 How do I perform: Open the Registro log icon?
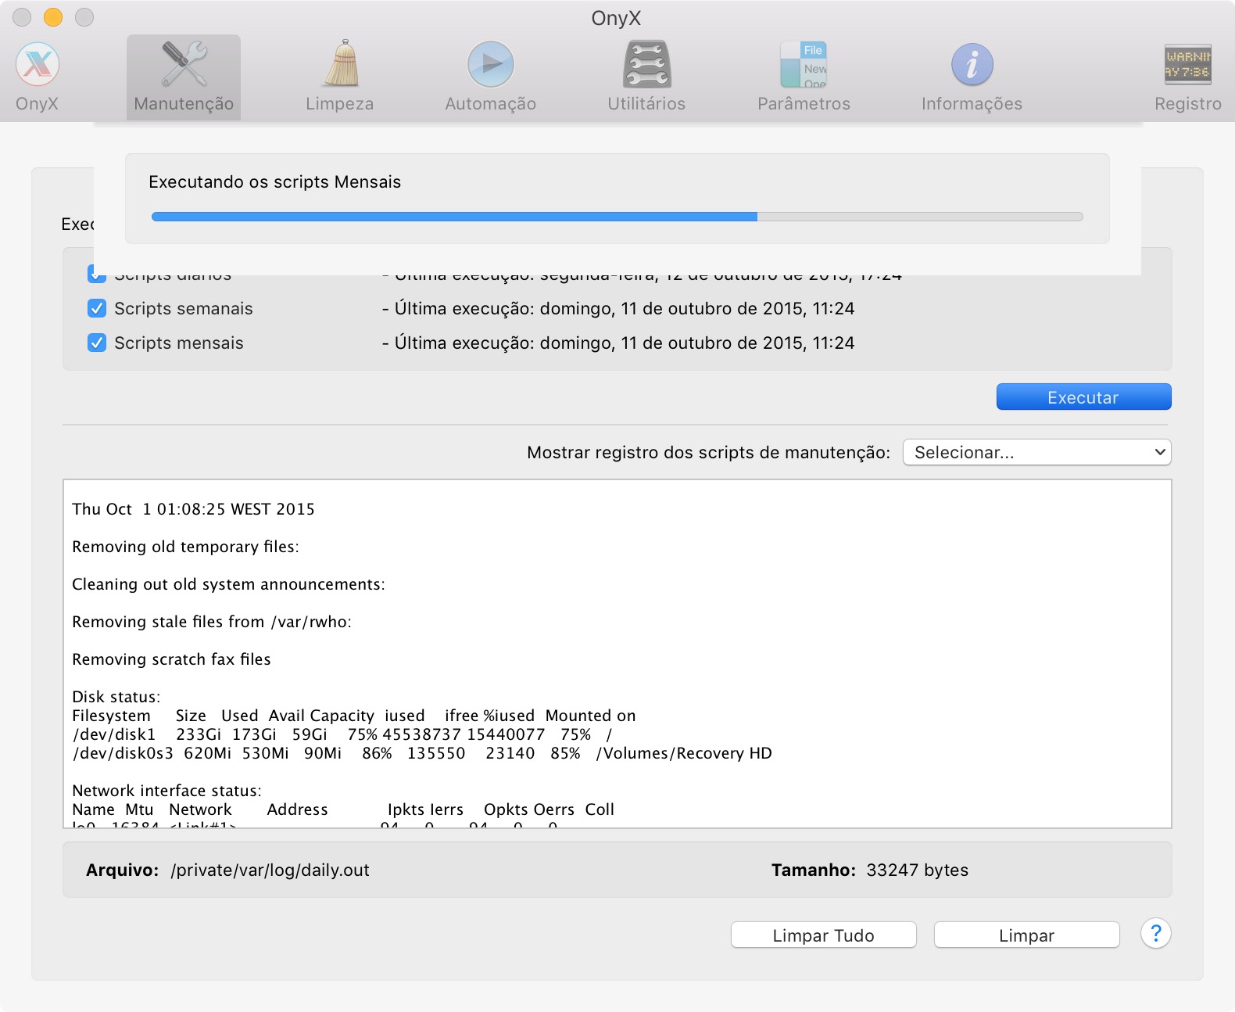(1187, 64)
